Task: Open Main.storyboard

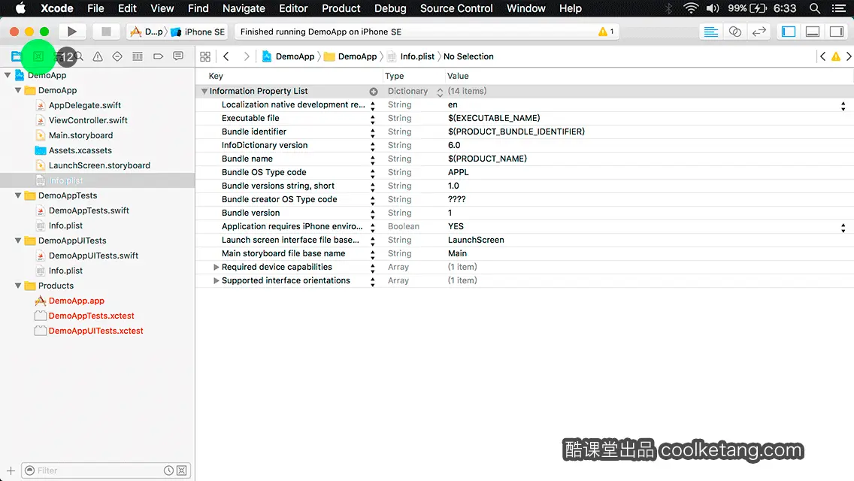Action: tap(80, 135)
